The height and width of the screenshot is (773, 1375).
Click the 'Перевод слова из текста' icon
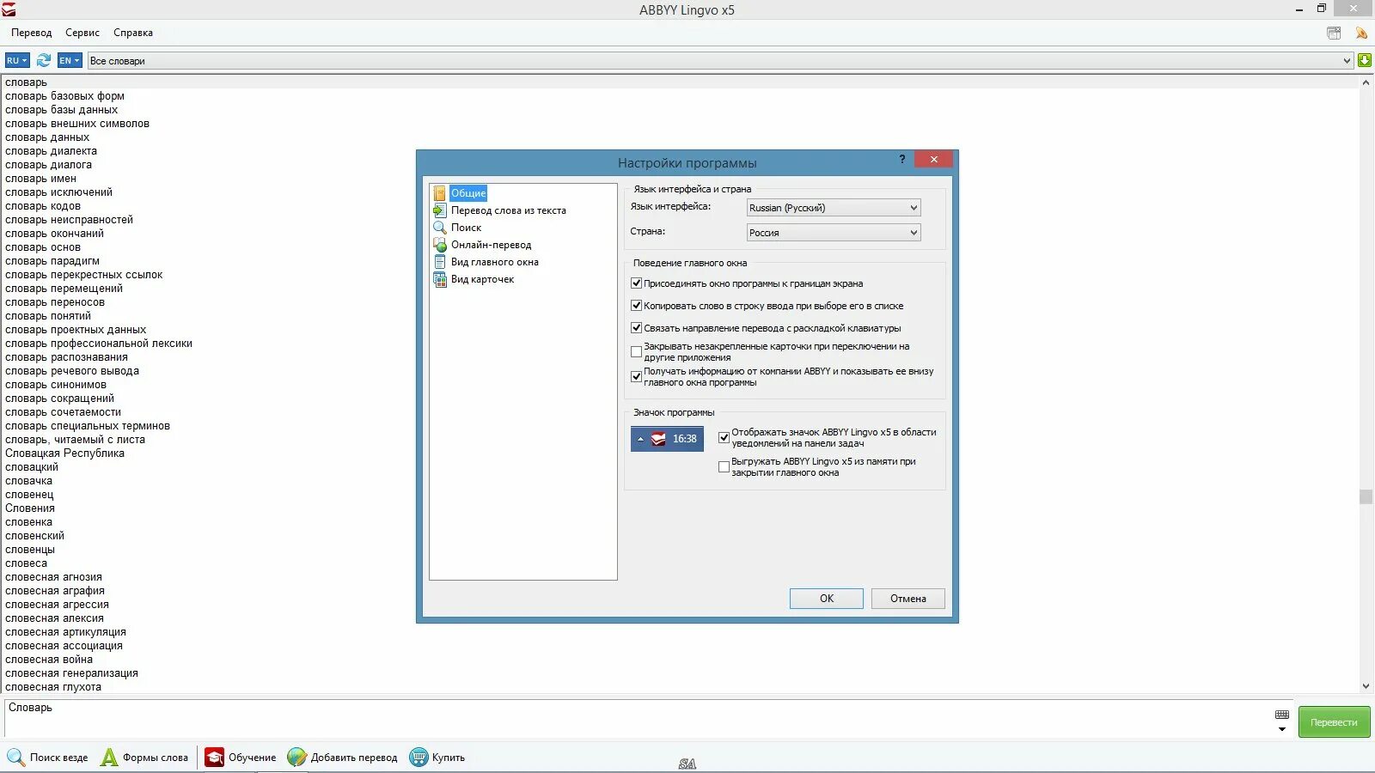tap(440, 210)
